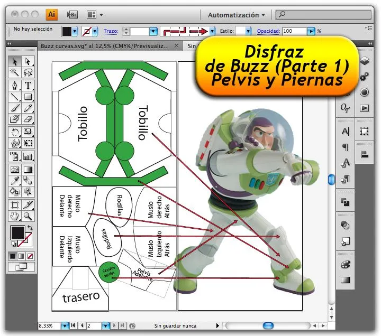Select the Live Paint Bucket tool

click(15, 192)
